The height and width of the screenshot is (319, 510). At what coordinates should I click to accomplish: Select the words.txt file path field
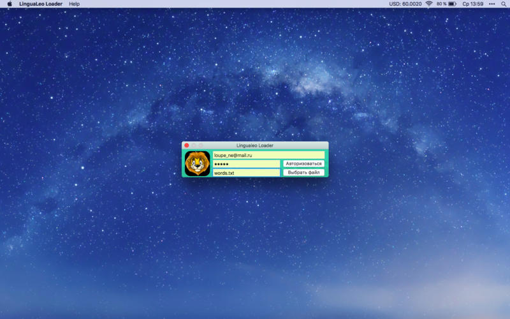coord(246,173)
